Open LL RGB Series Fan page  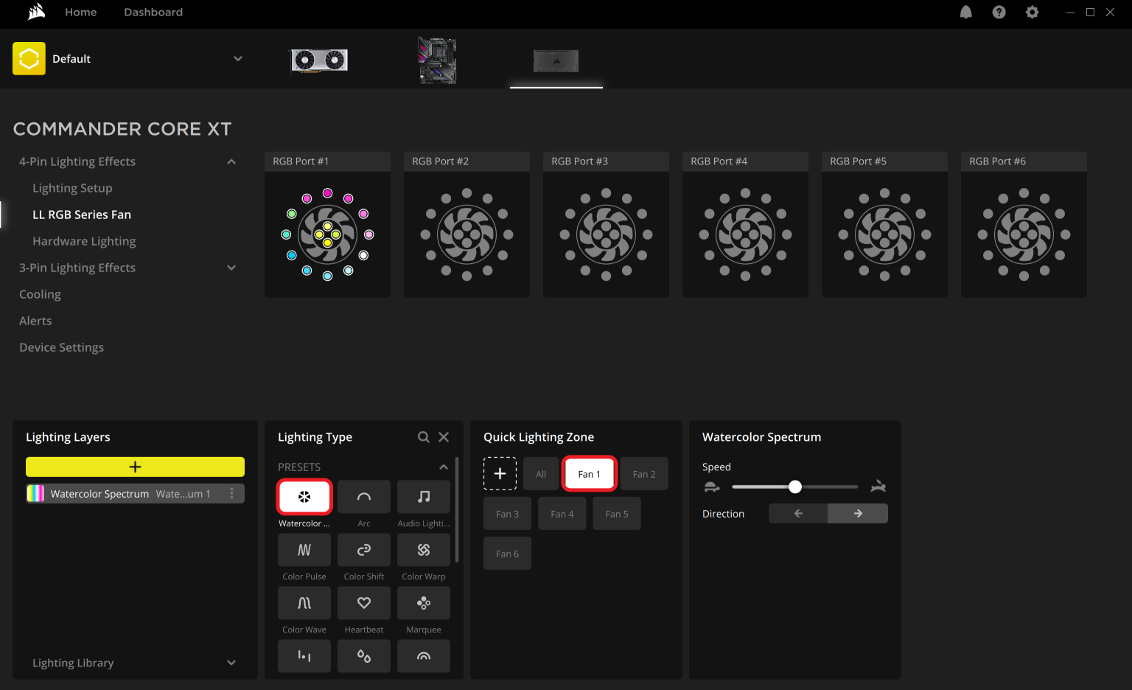(82, 215)
